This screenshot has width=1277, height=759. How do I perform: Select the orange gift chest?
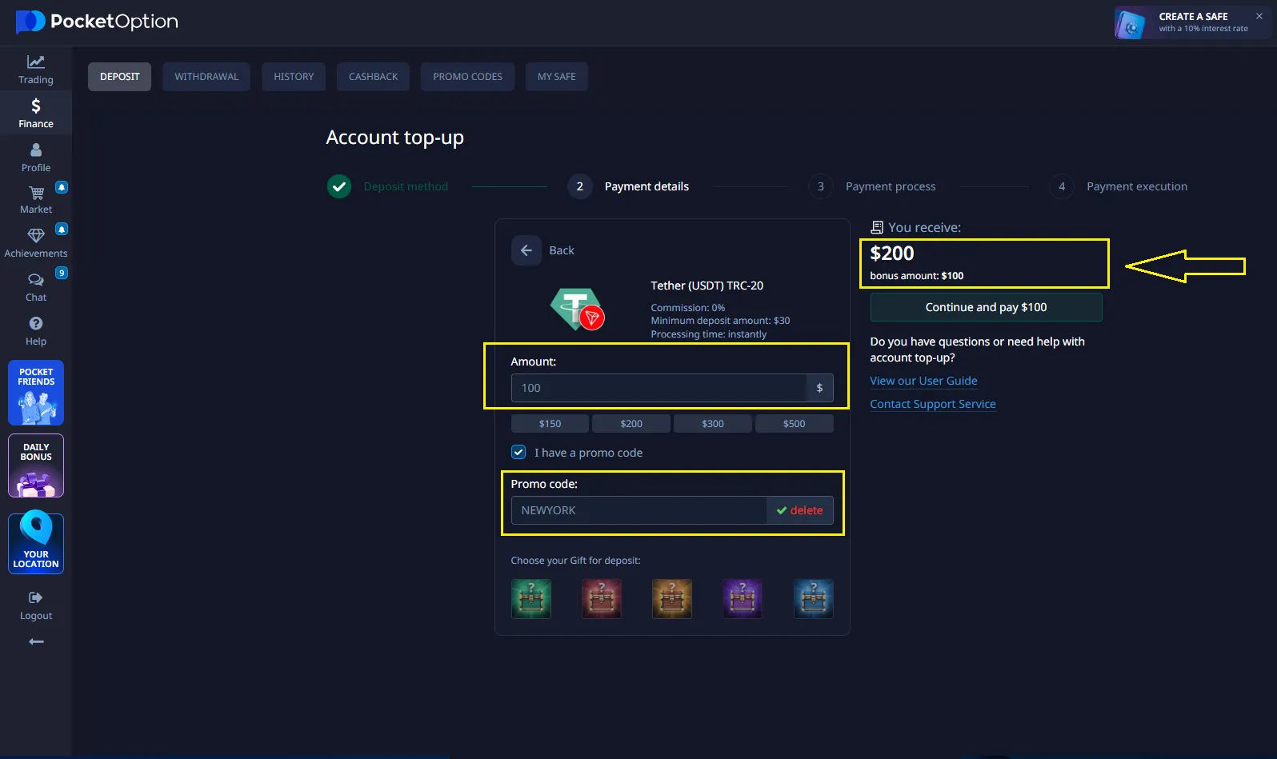coord(672,599)
